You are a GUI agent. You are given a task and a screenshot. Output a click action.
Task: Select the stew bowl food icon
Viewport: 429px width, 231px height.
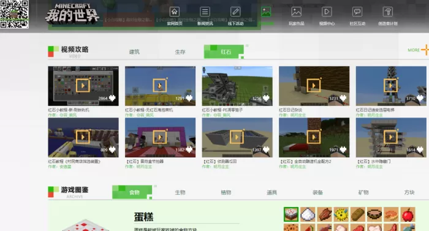pyautogui.click(x=374, y=214)
